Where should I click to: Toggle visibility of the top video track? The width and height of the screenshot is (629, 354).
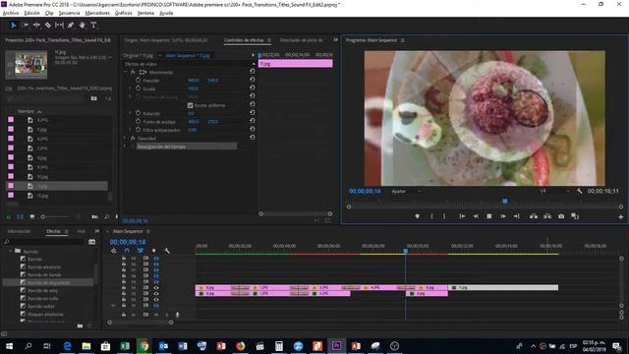(x=156, y=258)
